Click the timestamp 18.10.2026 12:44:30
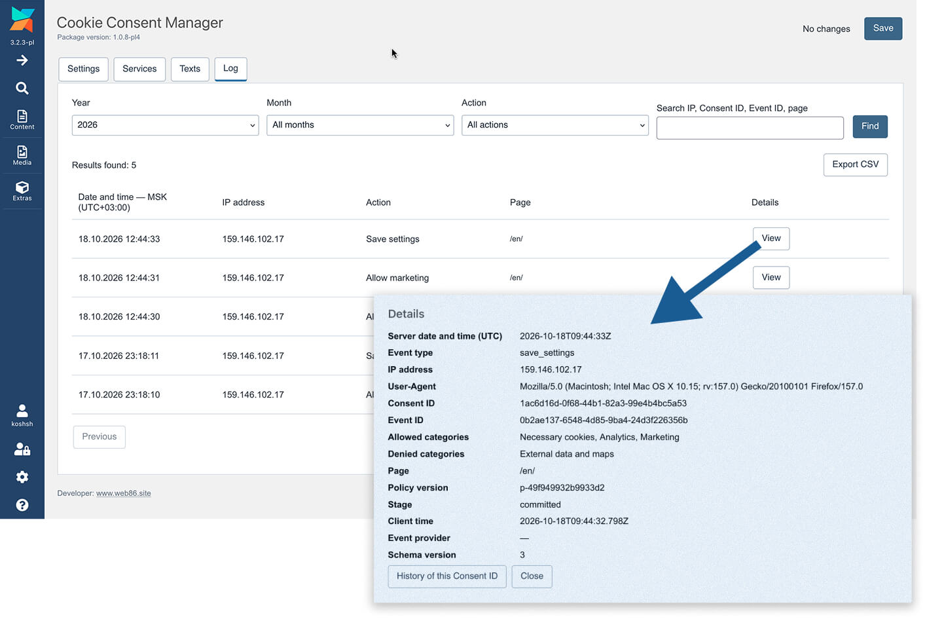Viewport: 925px width, 619px height. pos(119,317)
